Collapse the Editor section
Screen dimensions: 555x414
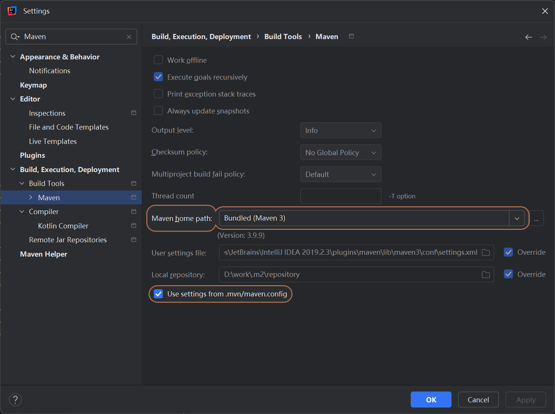click(x=13, y=99)
